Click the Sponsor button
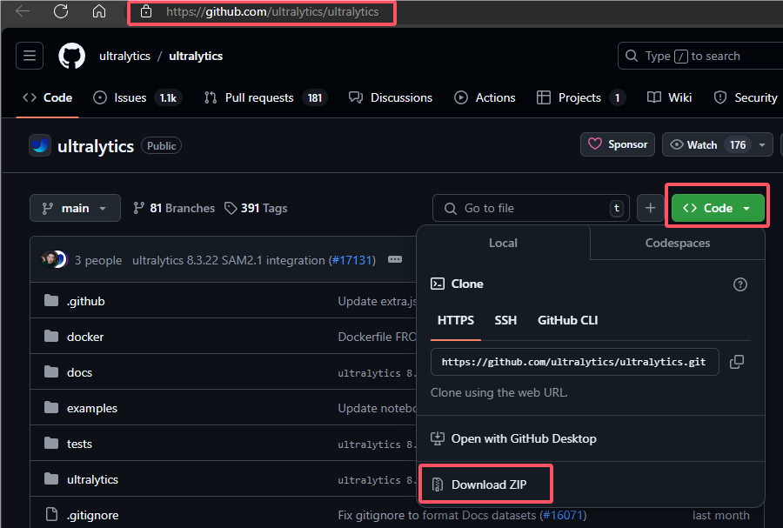Image resolution: width=783 pixels, height=528 pixels. 617,144
